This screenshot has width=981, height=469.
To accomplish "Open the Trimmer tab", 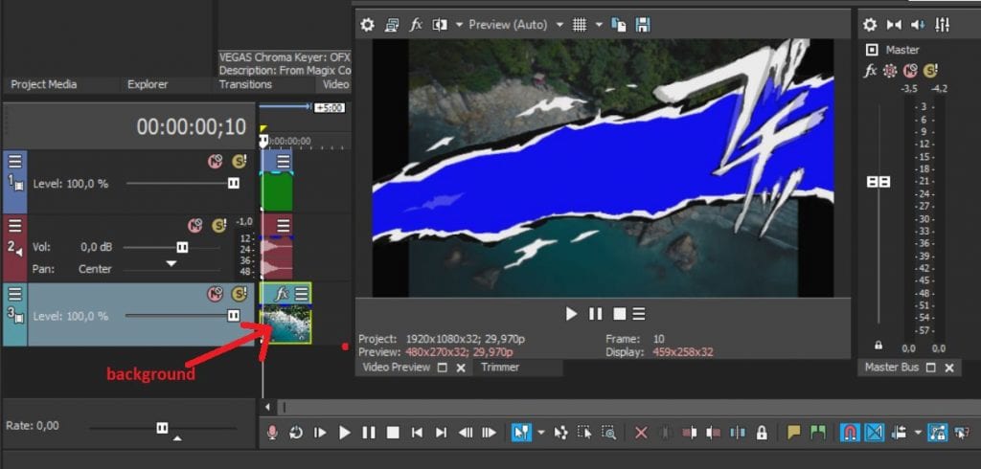I will 500,368.
